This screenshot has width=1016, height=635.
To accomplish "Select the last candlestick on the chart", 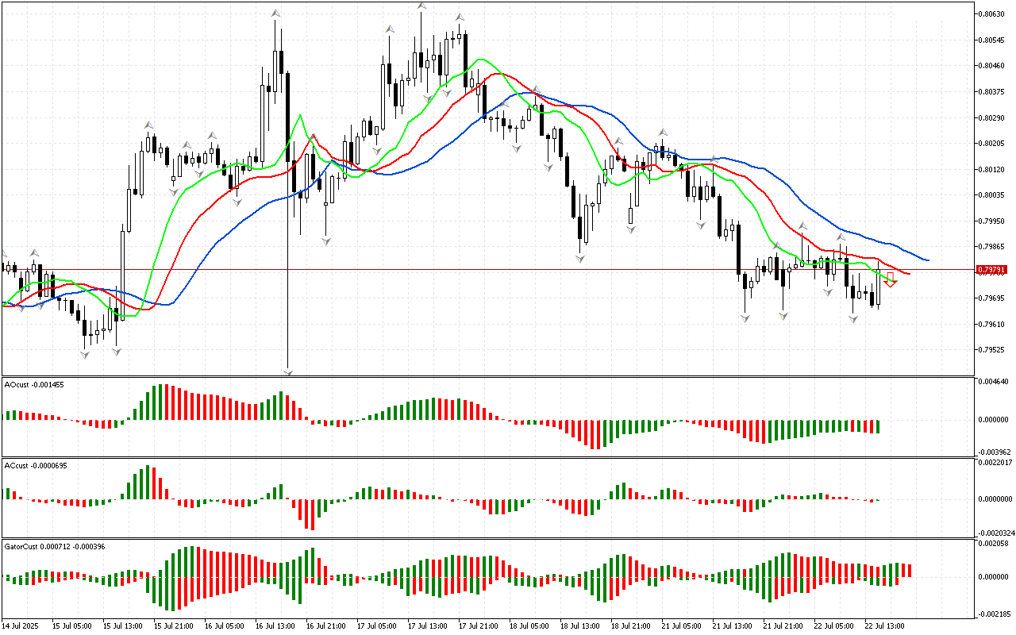I will point(879,288).
